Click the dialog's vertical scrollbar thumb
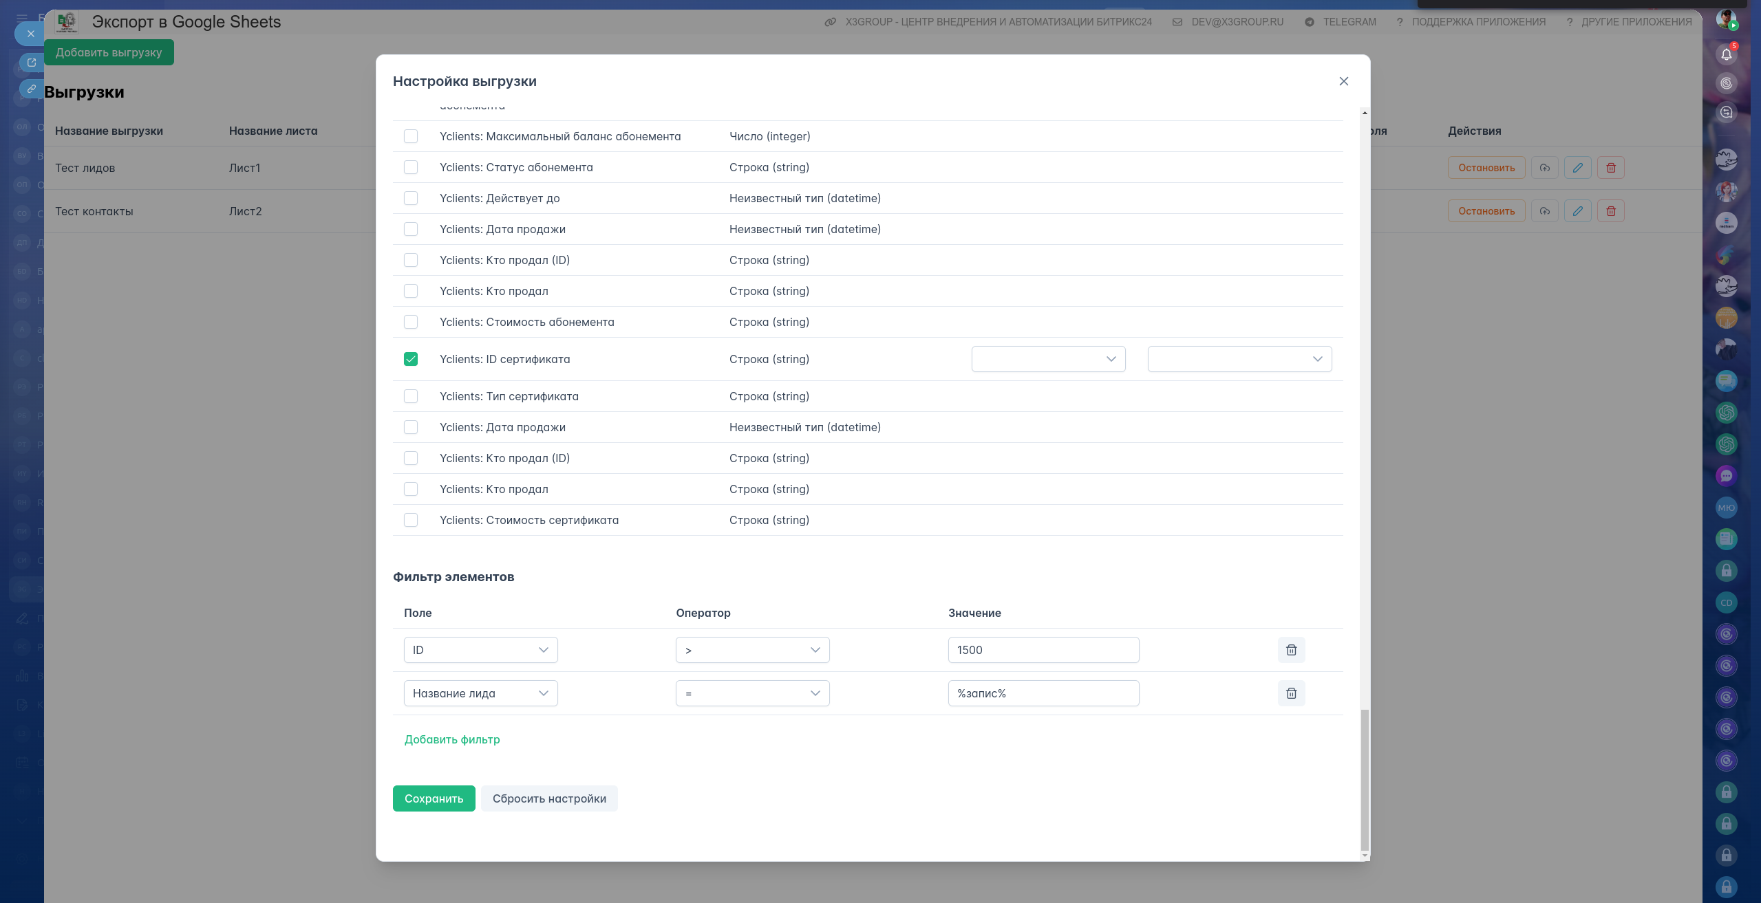The image size is (1761, 903). pos(1365,781)
